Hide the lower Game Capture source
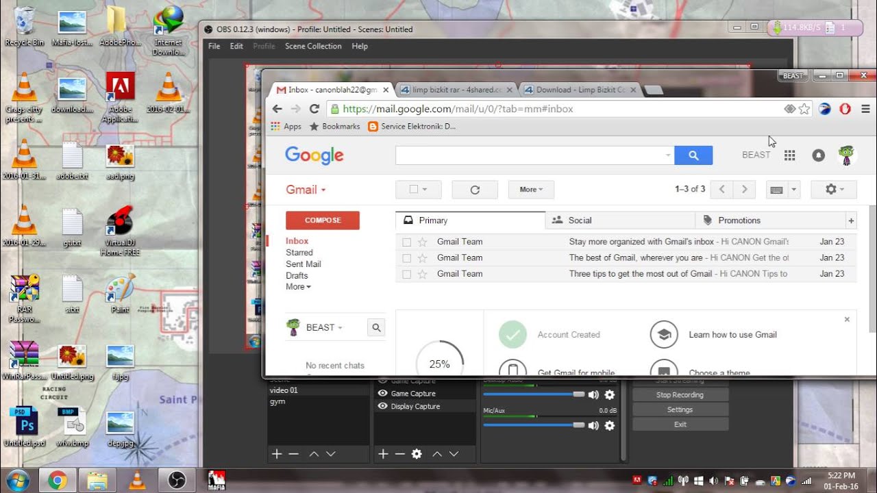This screenshot has width=877, height=493. pos(382,393)
